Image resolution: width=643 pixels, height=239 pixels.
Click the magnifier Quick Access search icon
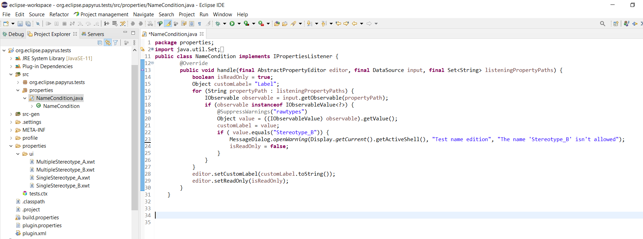[603, 24]
